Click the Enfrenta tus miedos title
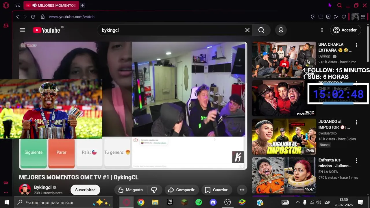This screenshot has height=208, width=370. click(x=335, y=163)
